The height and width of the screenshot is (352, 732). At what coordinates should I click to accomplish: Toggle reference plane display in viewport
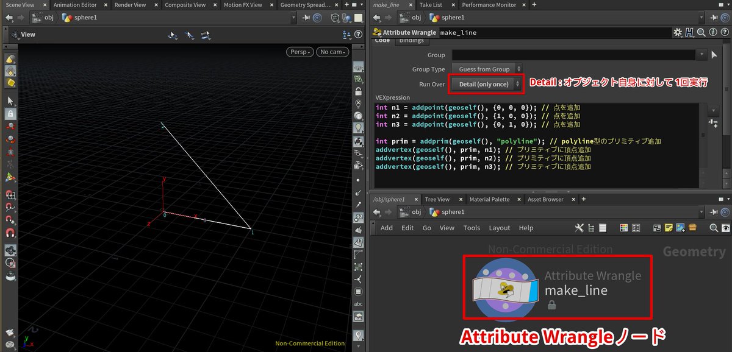(359, 67)
